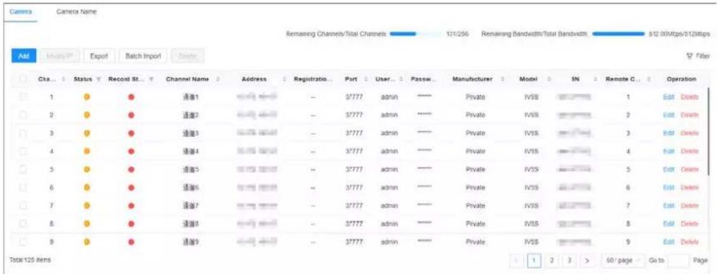Click the remaining bandwidth progress bar

coord(618,34)
